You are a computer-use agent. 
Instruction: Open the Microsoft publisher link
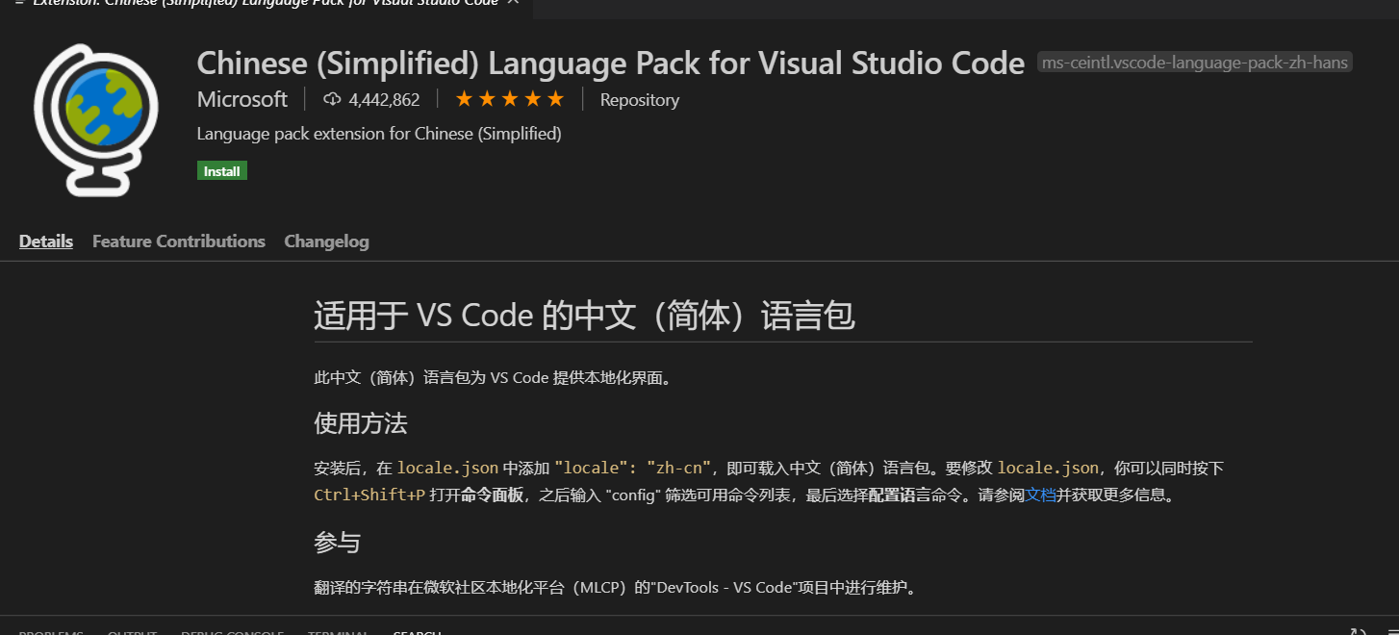[x=242, y=99]
